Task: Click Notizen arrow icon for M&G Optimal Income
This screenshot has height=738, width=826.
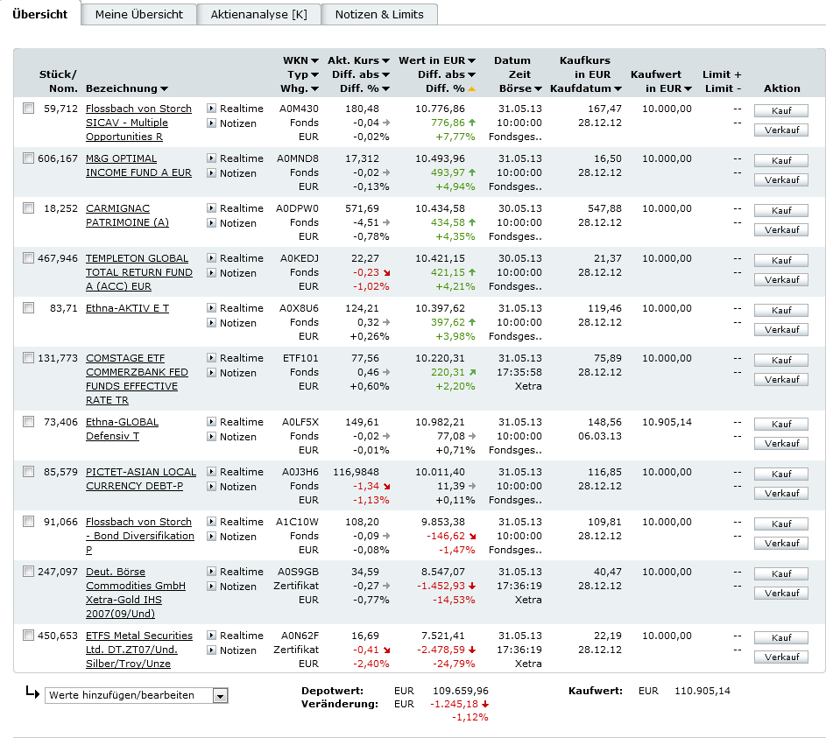Action: pyautogui.click(x=211, y=172)
